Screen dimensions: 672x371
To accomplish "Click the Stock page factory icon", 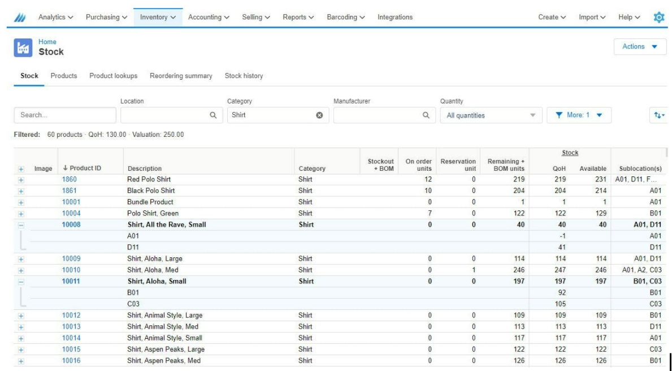I will tap(23, 48).
